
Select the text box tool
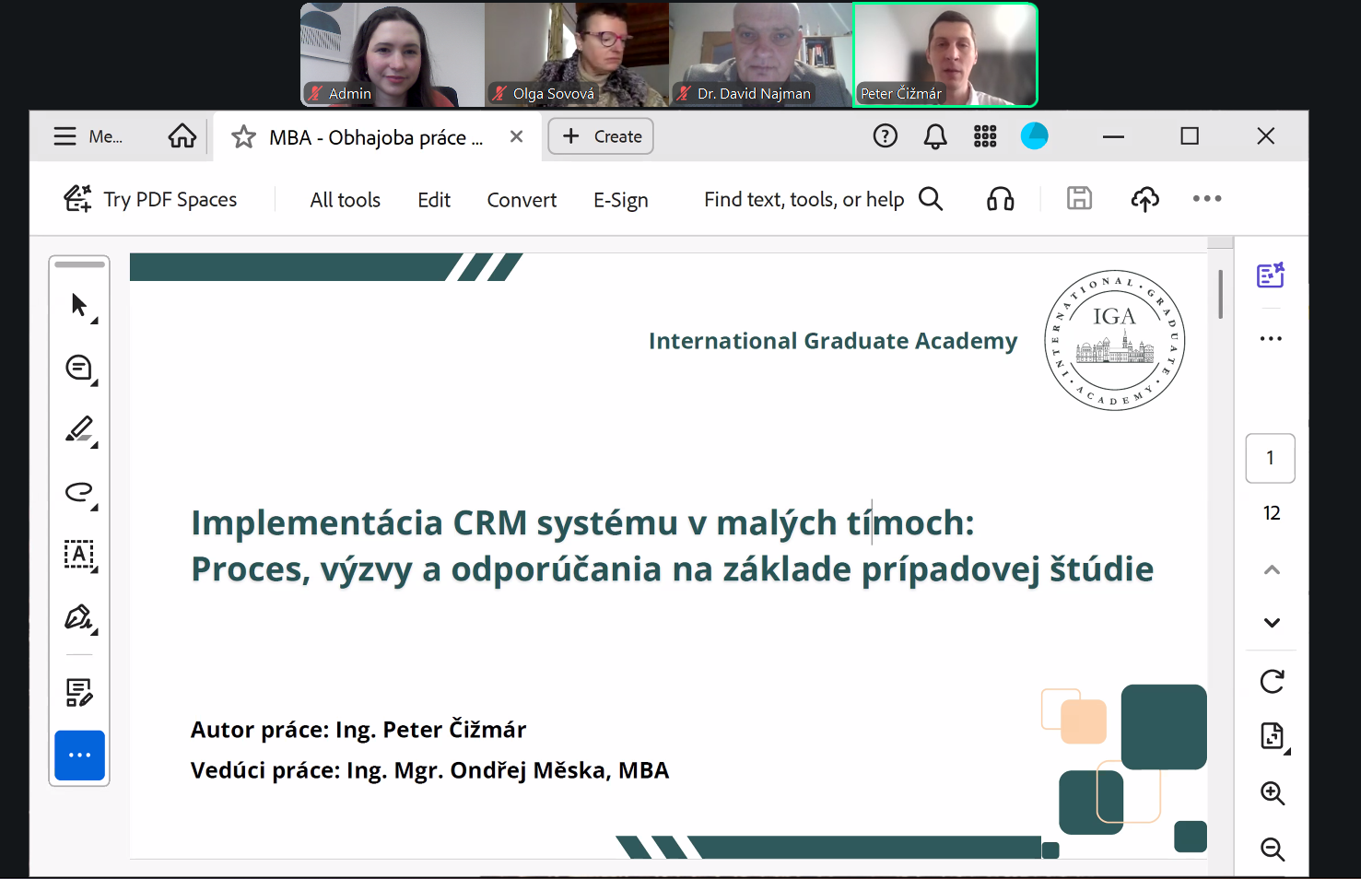pos(79,555)
